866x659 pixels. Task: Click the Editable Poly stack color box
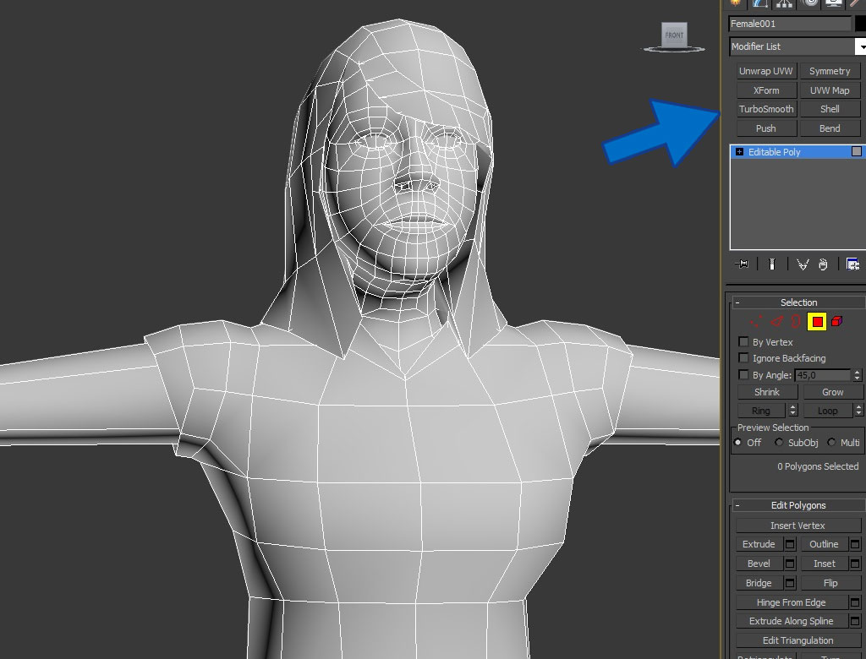click(x=857, y=151)
